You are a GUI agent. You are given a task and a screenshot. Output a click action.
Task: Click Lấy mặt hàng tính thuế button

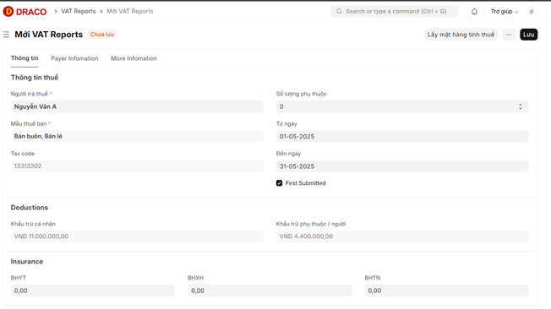pyautogui.click(x=461, y=35)
